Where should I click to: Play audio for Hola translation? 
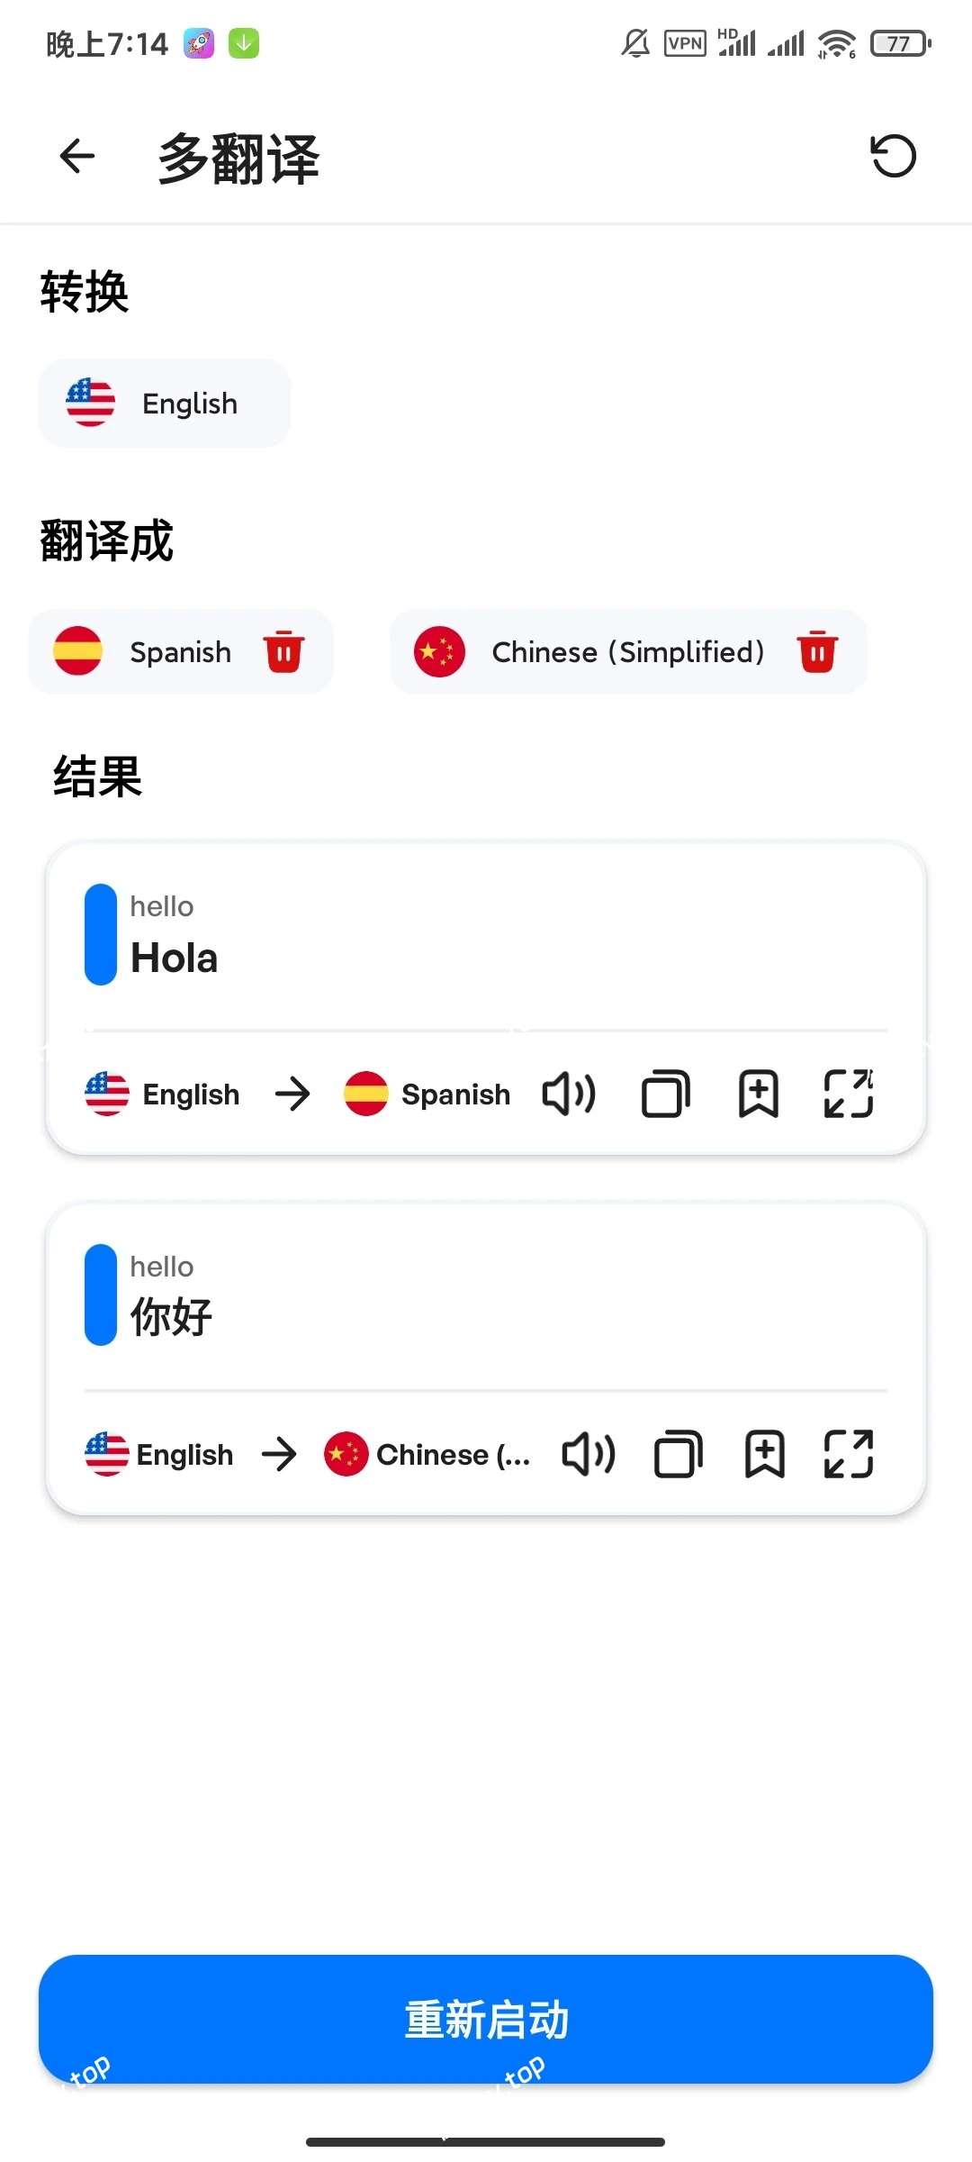[x=569, y=1095]
